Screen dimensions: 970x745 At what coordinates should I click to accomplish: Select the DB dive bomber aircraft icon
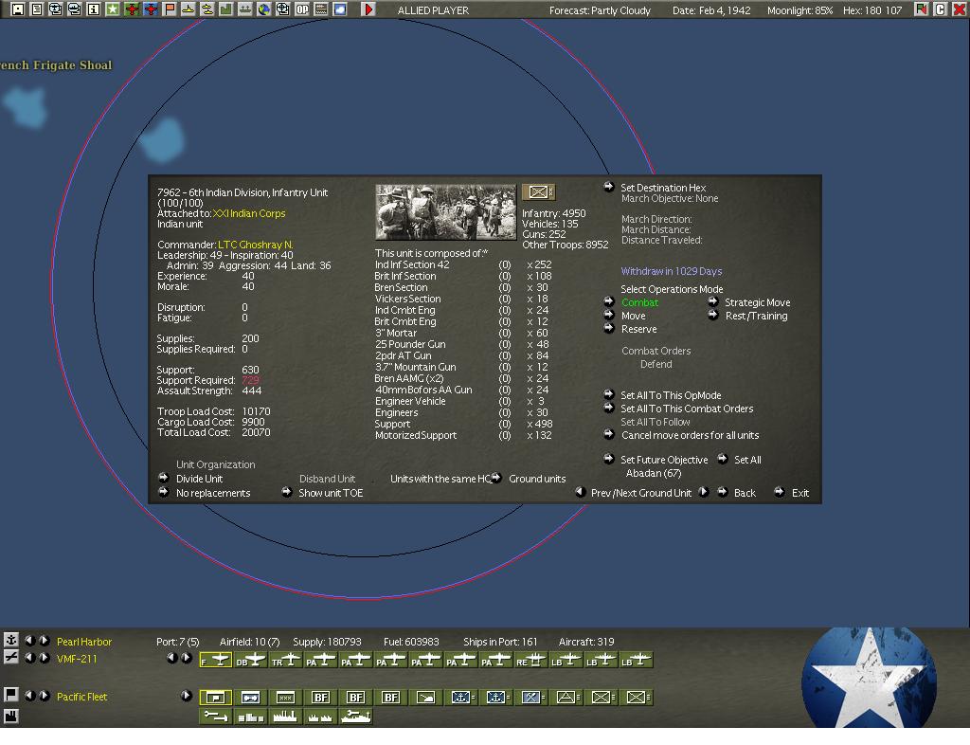pos(250,661)
